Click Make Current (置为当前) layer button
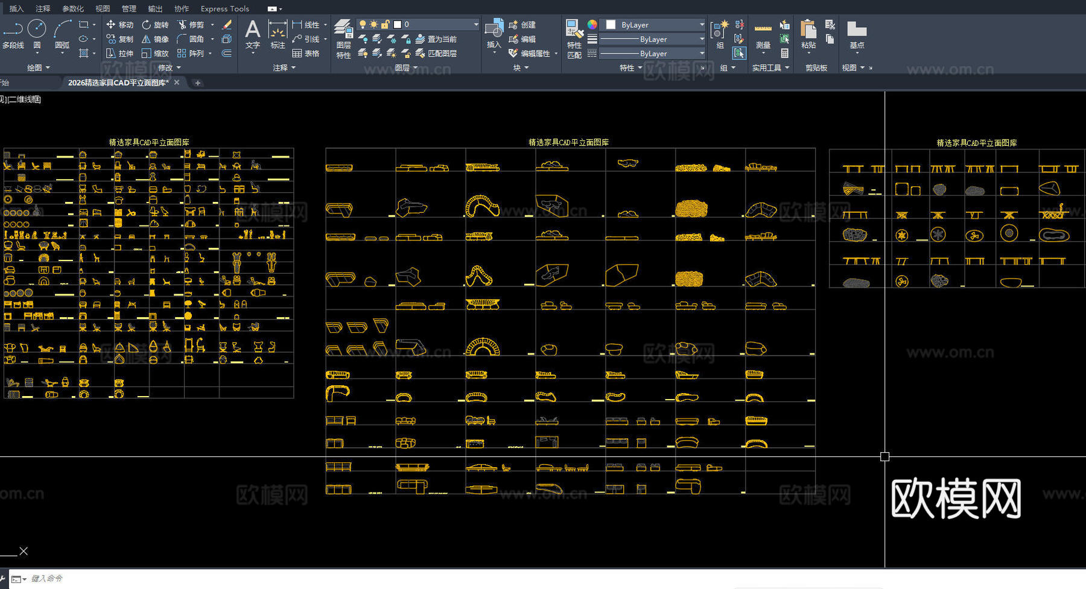This screenshot has height=589, width=1086. tap(436, 39)
